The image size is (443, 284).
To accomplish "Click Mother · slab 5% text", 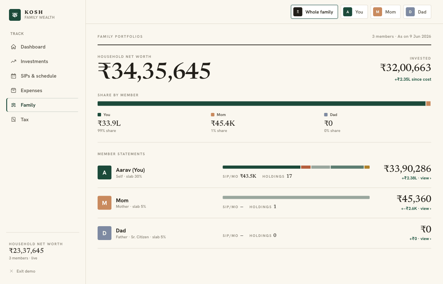I will (131, 206).
